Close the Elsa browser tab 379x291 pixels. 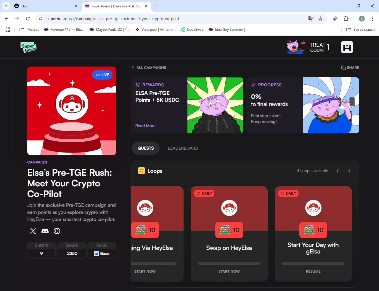pyautogui.click(x=76, y=6)
